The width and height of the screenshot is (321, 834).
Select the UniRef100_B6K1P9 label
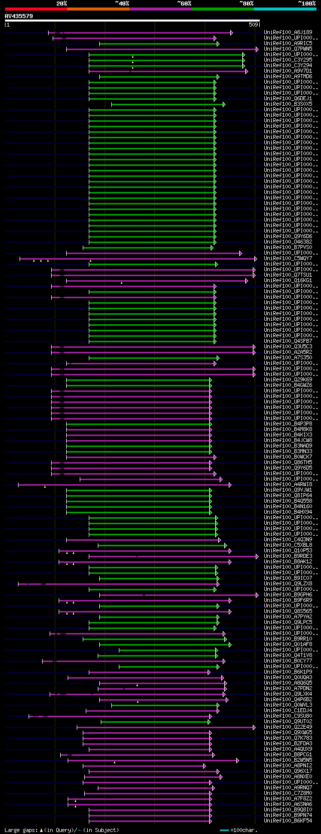[x=288, y=672]
